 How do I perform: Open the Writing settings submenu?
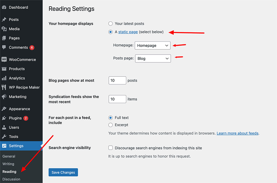(x=8, y=164)
